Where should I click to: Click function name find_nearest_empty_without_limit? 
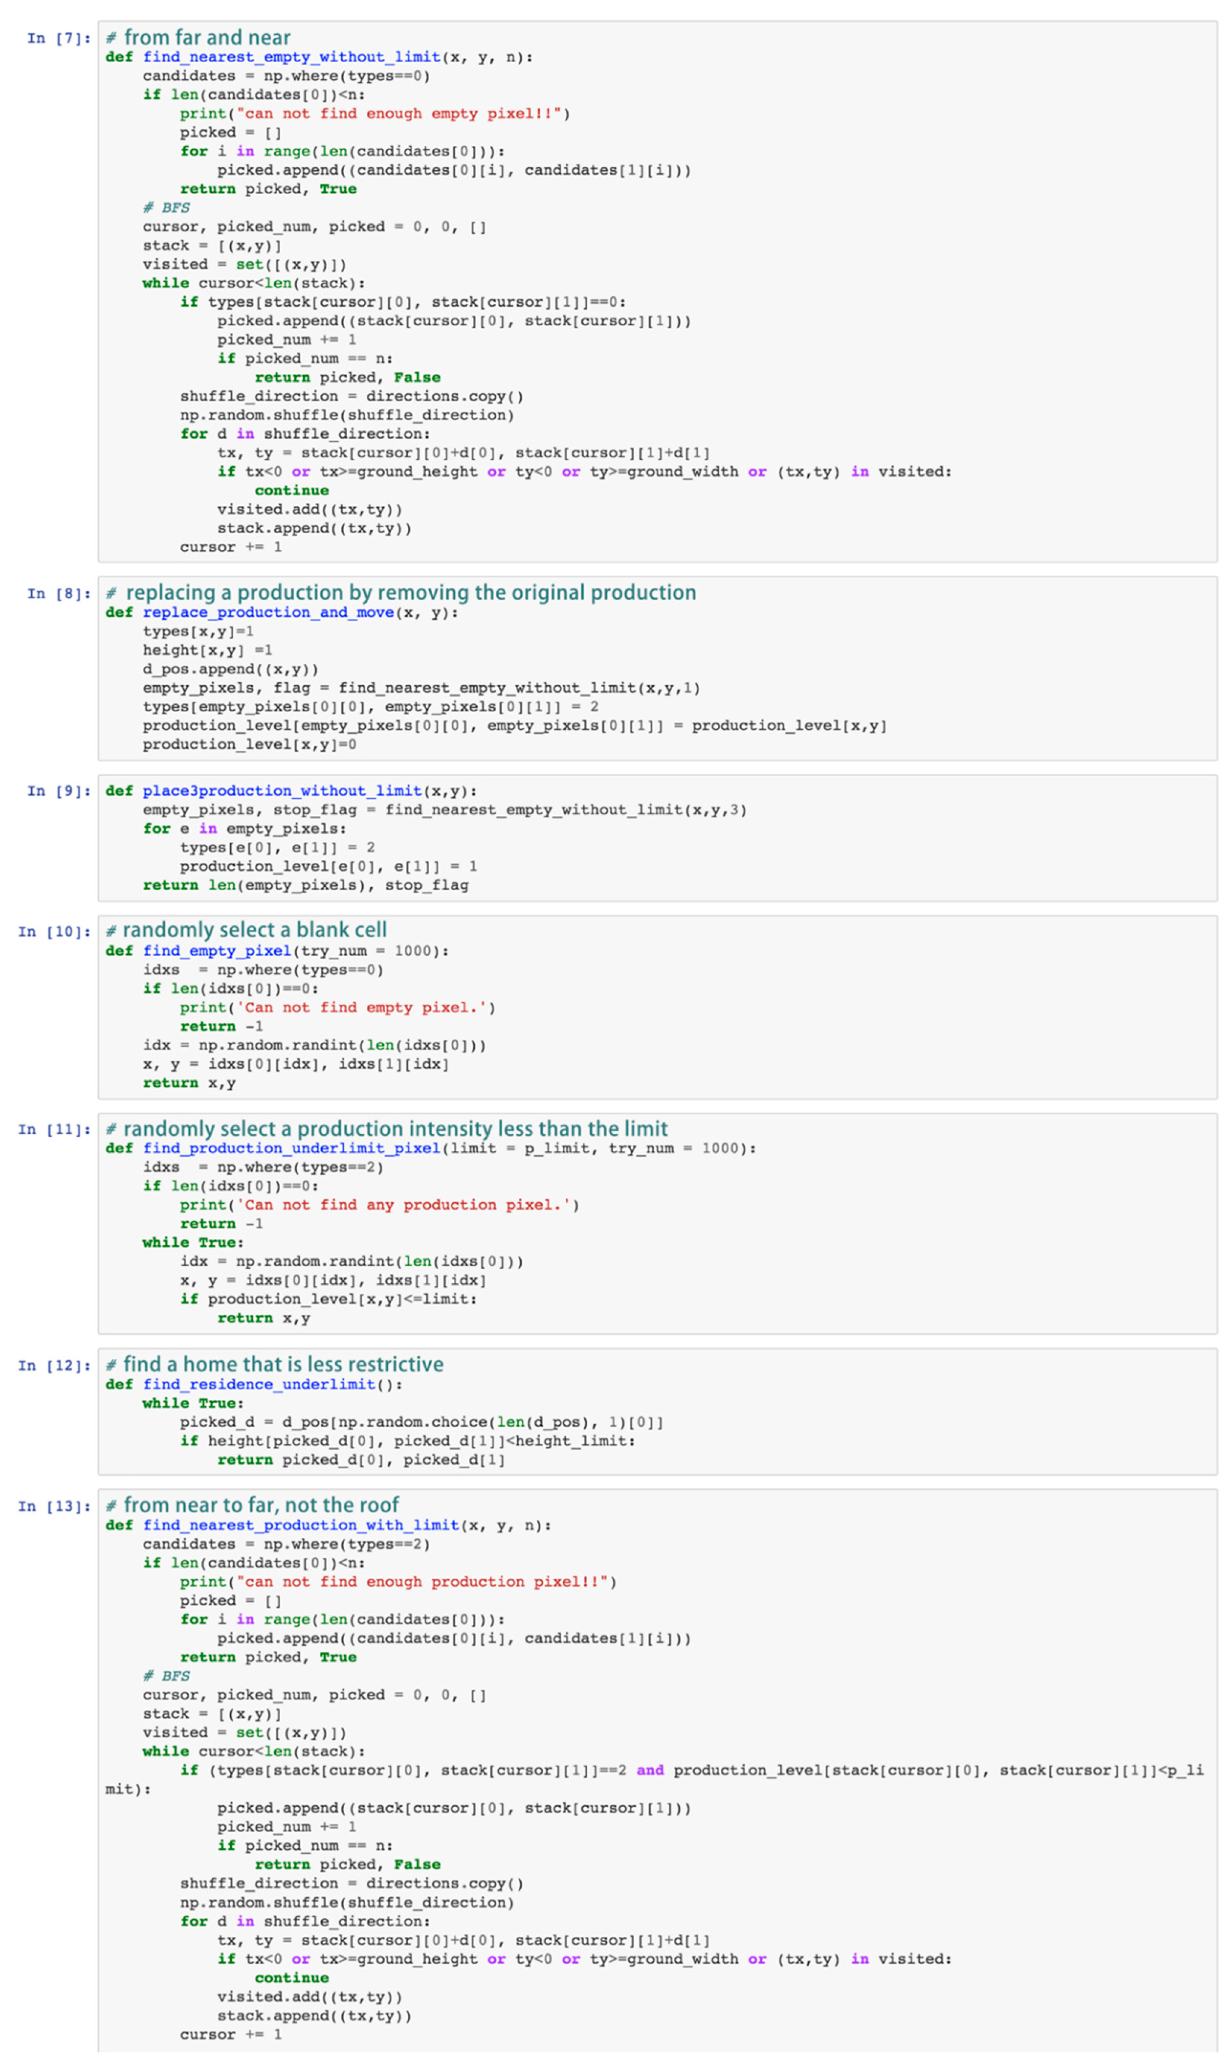[x=291, y=57]
